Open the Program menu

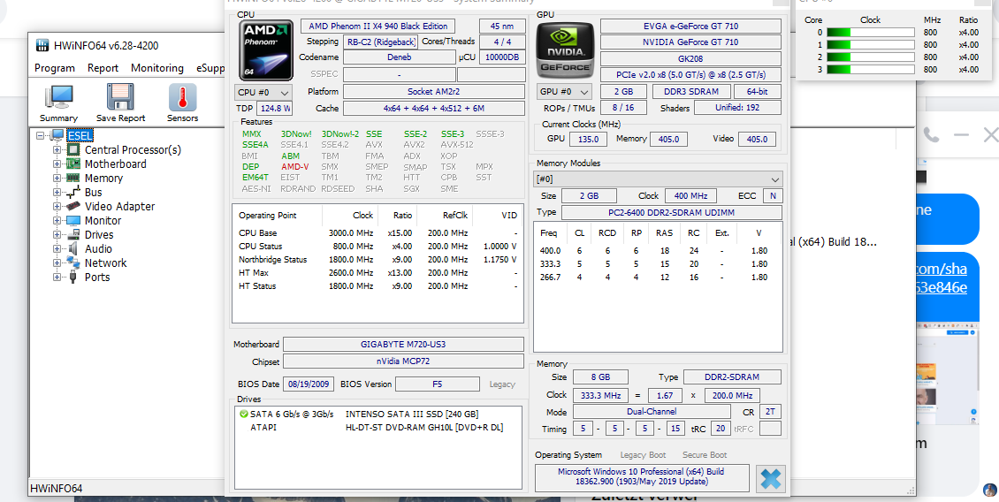tap(54, 68)
